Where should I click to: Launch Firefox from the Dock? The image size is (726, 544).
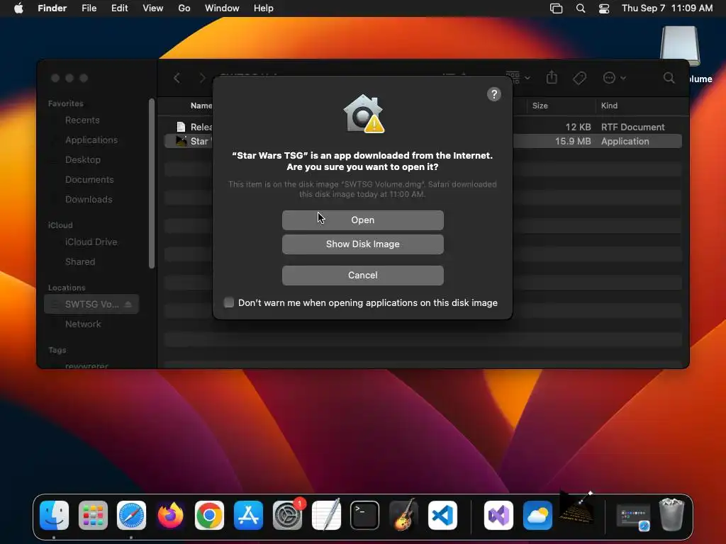[170, 516]
